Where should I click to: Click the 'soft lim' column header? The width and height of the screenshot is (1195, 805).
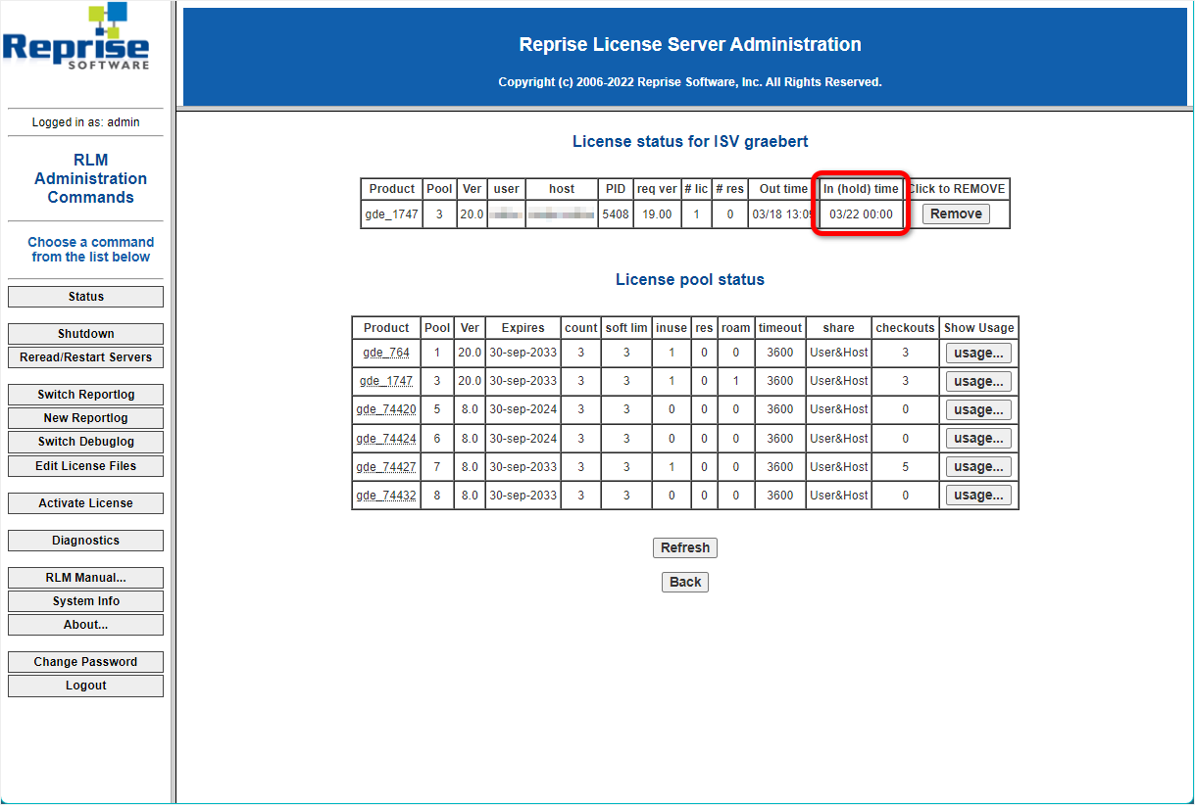626,328
